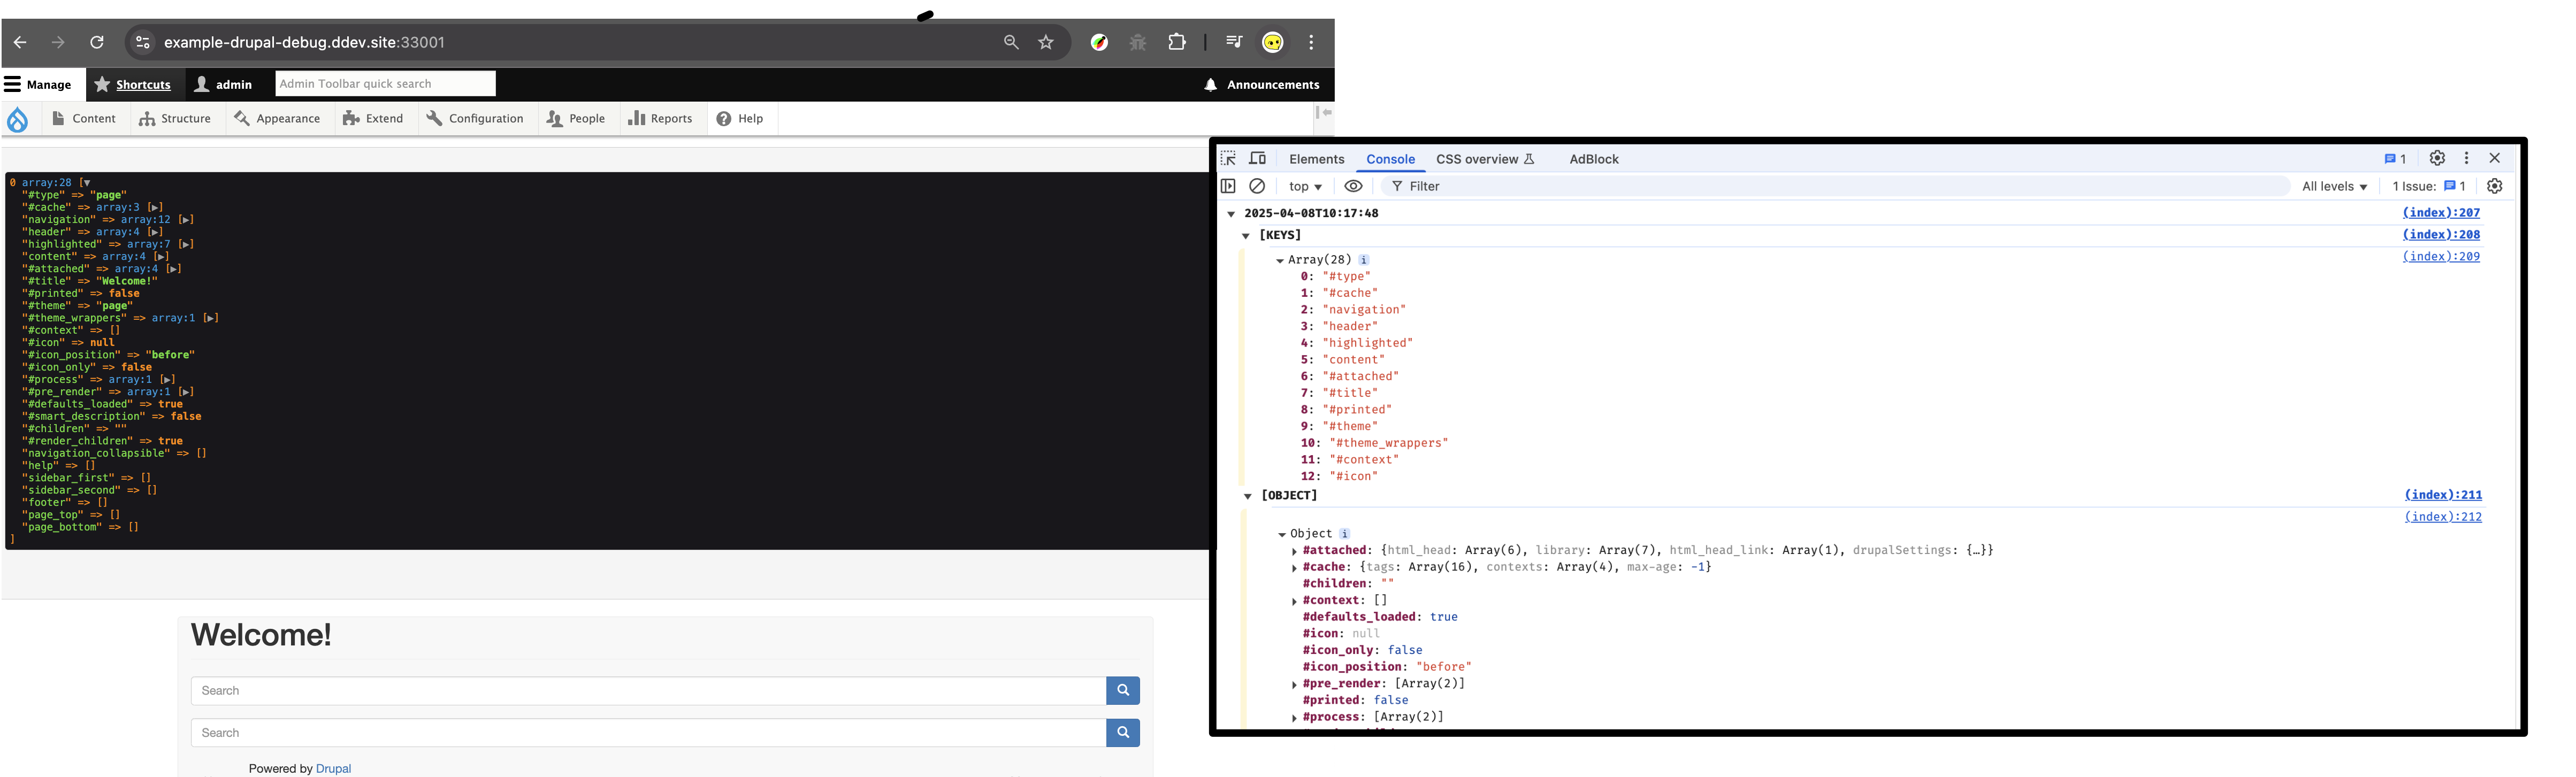
Task: Click the info badge next to Object
Action: pos(1344,534)
